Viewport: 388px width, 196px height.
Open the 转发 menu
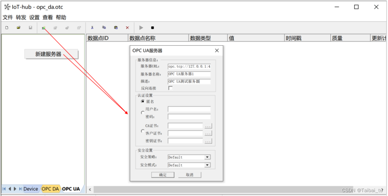click(x=21, y=17)
